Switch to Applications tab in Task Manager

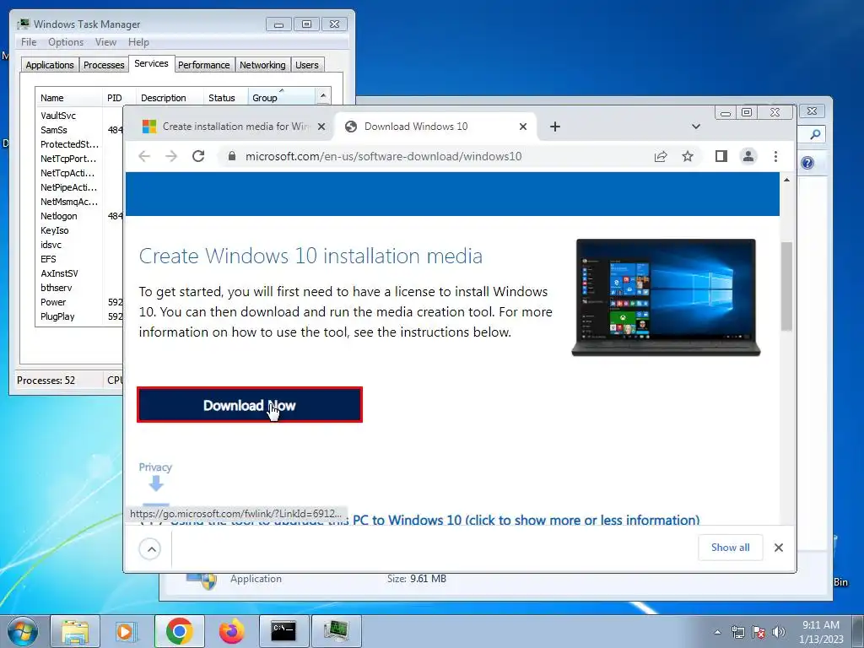(x=50, y=65)
